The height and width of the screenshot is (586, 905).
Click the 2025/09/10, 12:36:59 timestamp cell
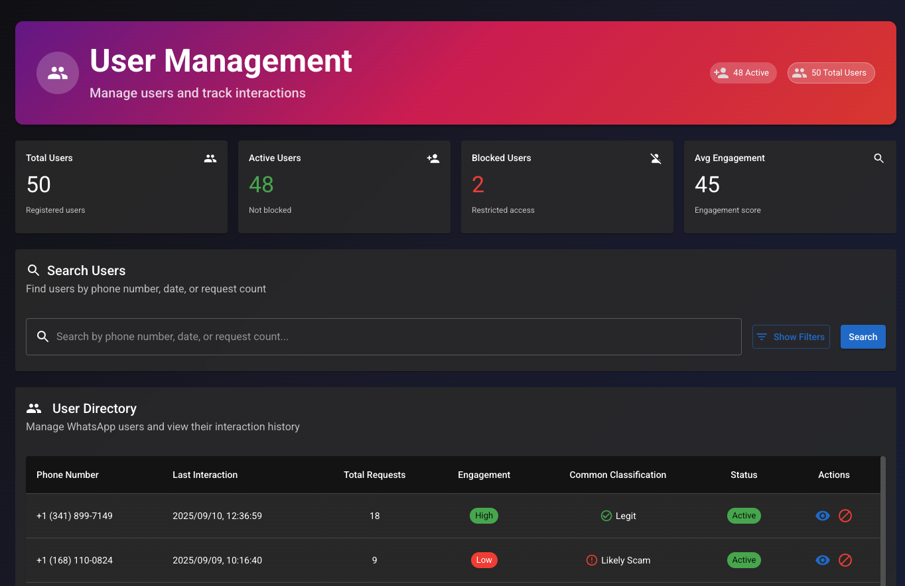(217, 516)
